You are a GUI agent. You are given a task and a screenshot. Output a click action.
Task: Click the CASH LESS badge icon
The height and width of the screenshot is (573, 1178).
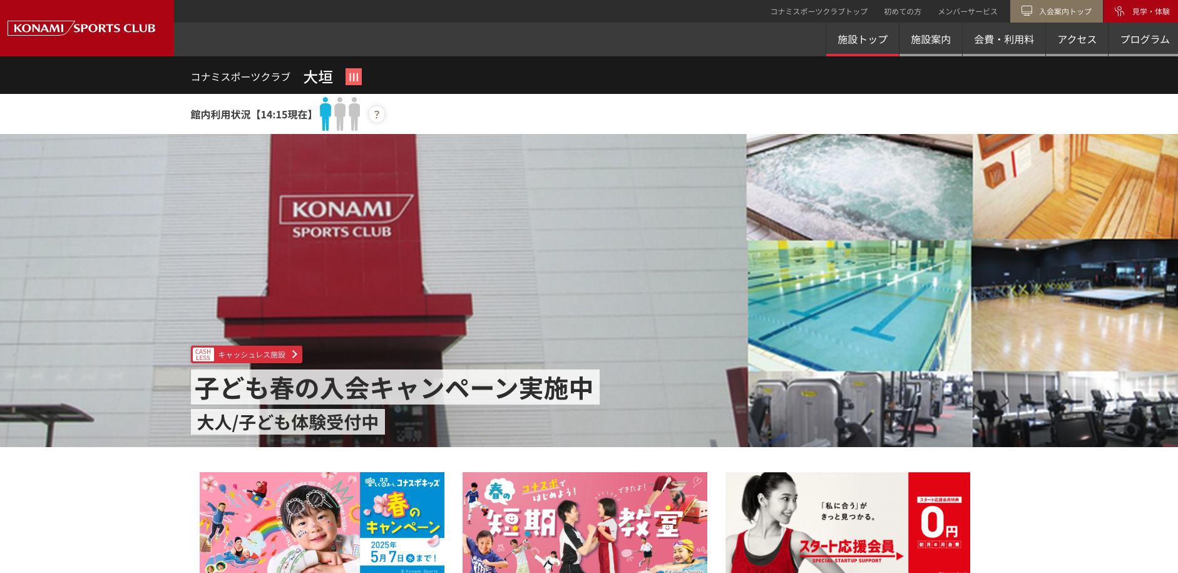(203, 354)
